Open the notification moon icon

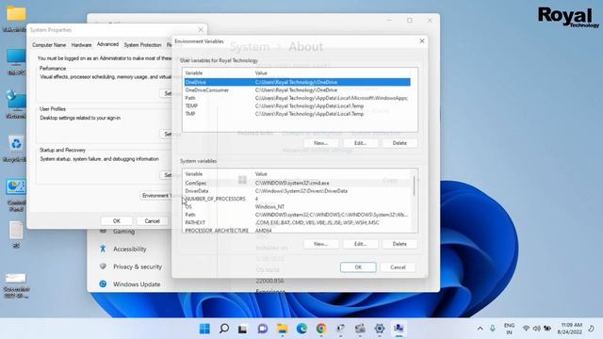click(x=592, y=329)
